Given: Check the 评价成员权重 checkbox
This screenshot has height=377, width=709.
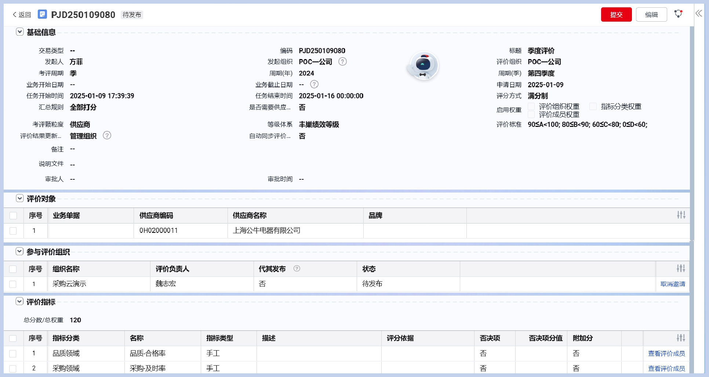Looking at the screenshot, I should 531,114.
